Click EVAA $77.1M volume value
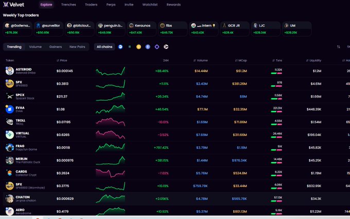The width and height of the screenshot is (350, 219). 202,109
